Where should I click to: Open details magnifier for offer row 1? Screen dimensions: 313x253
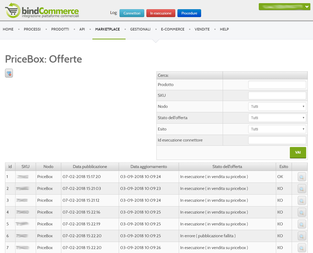coord(302,177)
